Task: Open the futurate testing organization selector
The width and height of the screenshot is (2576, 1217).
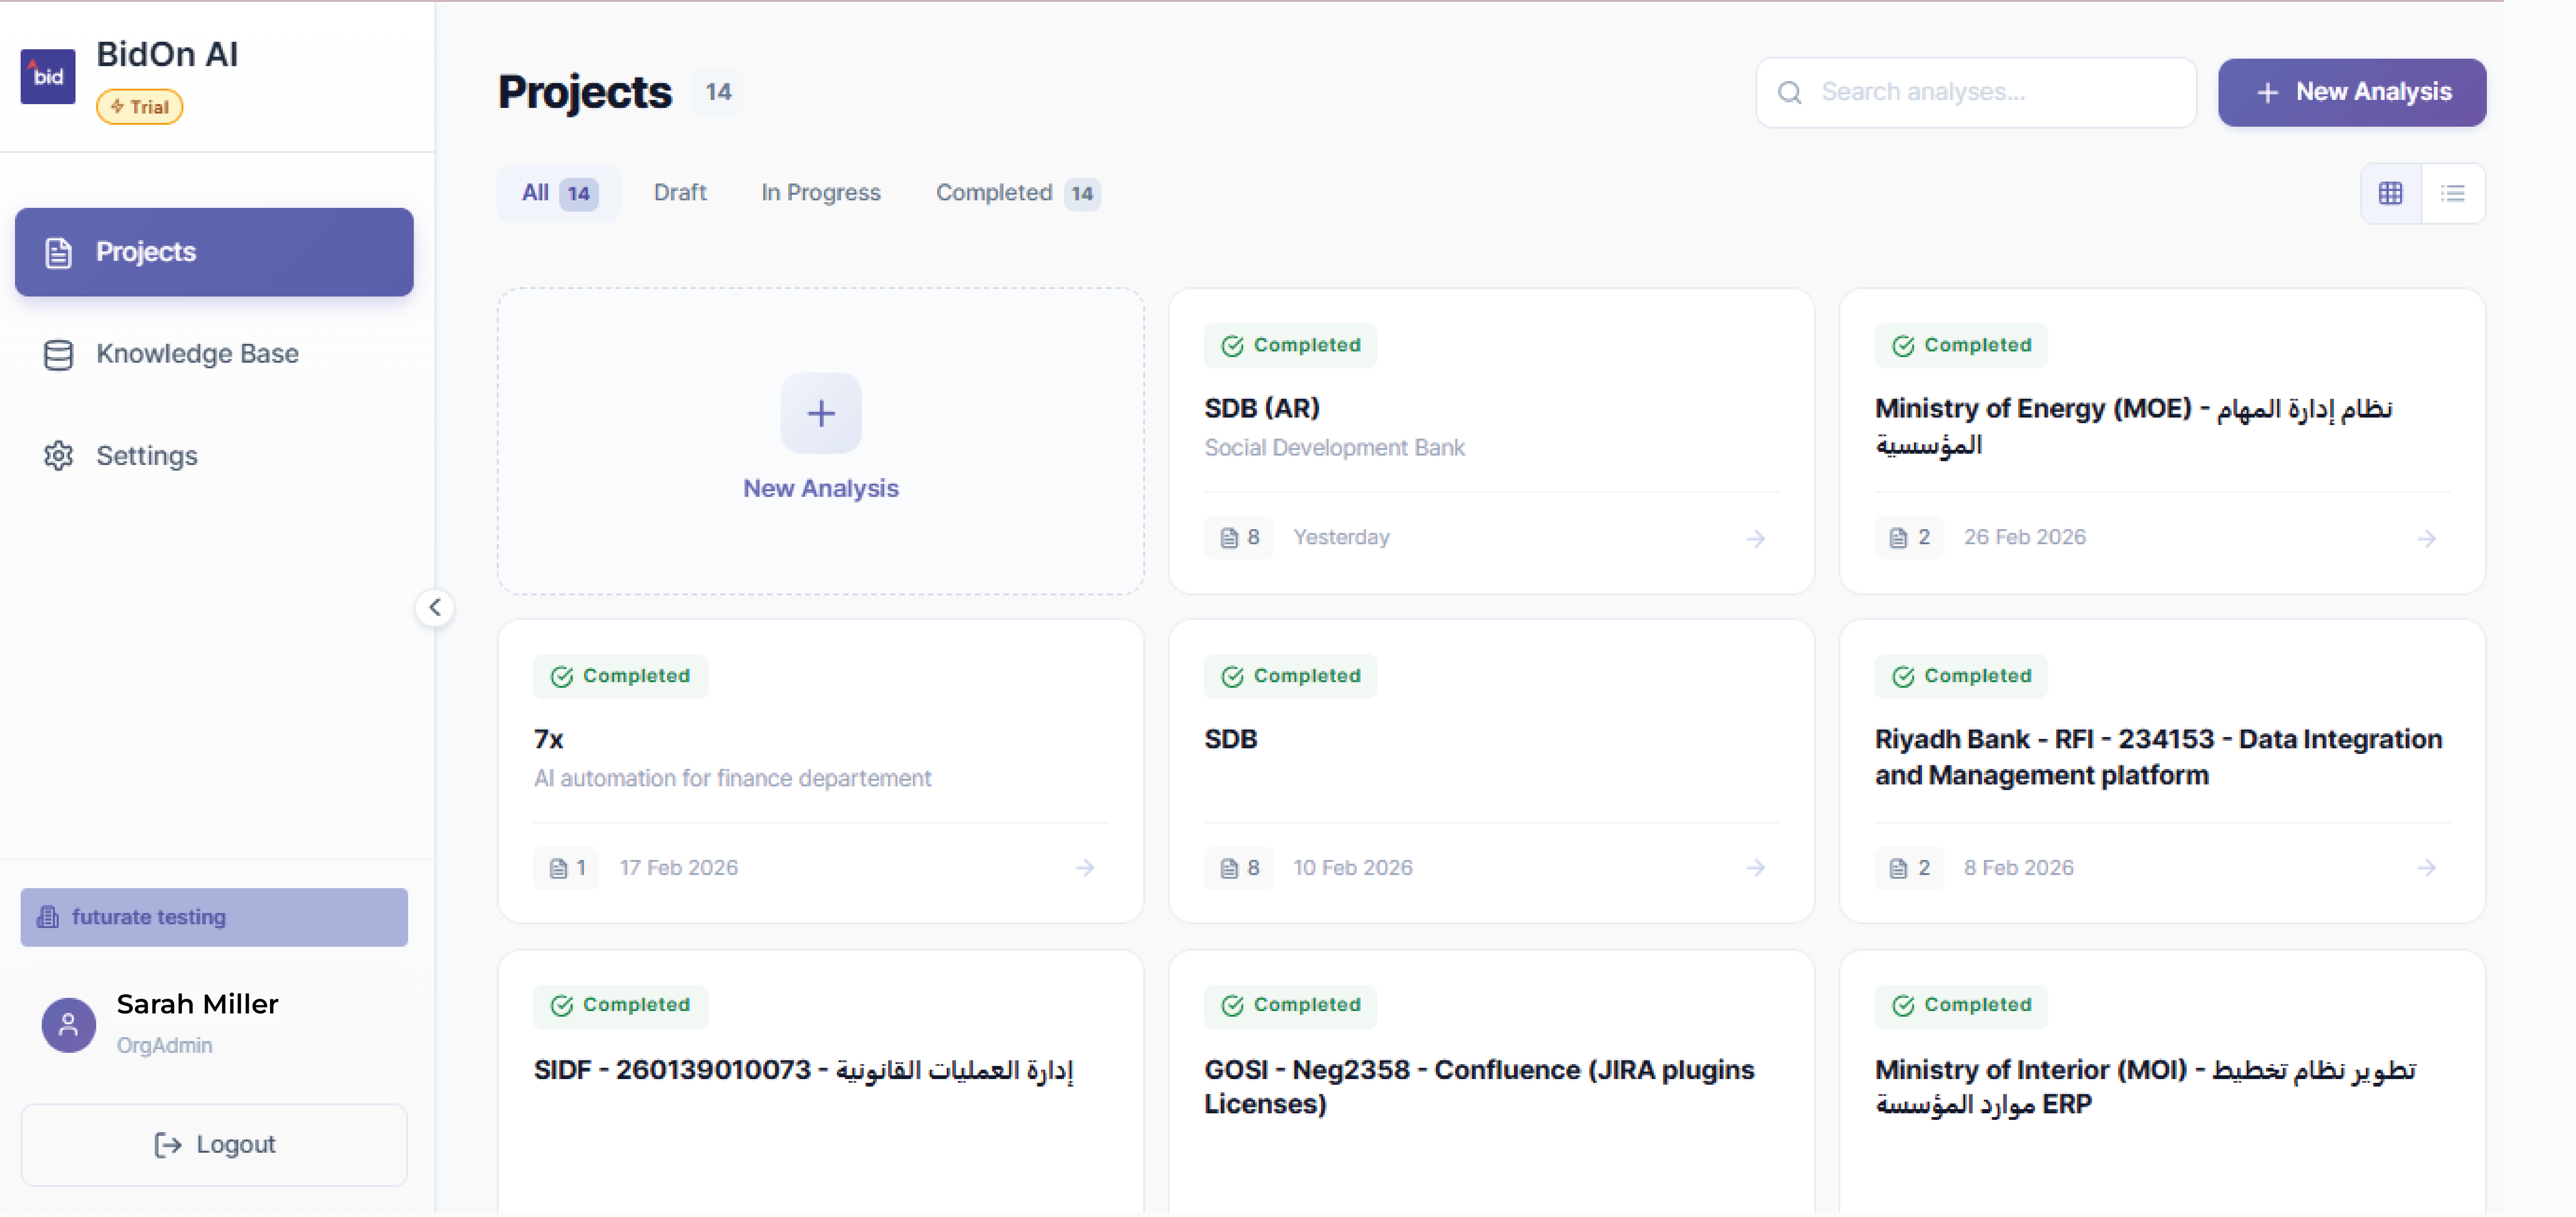Action: [x=214, y=917]
